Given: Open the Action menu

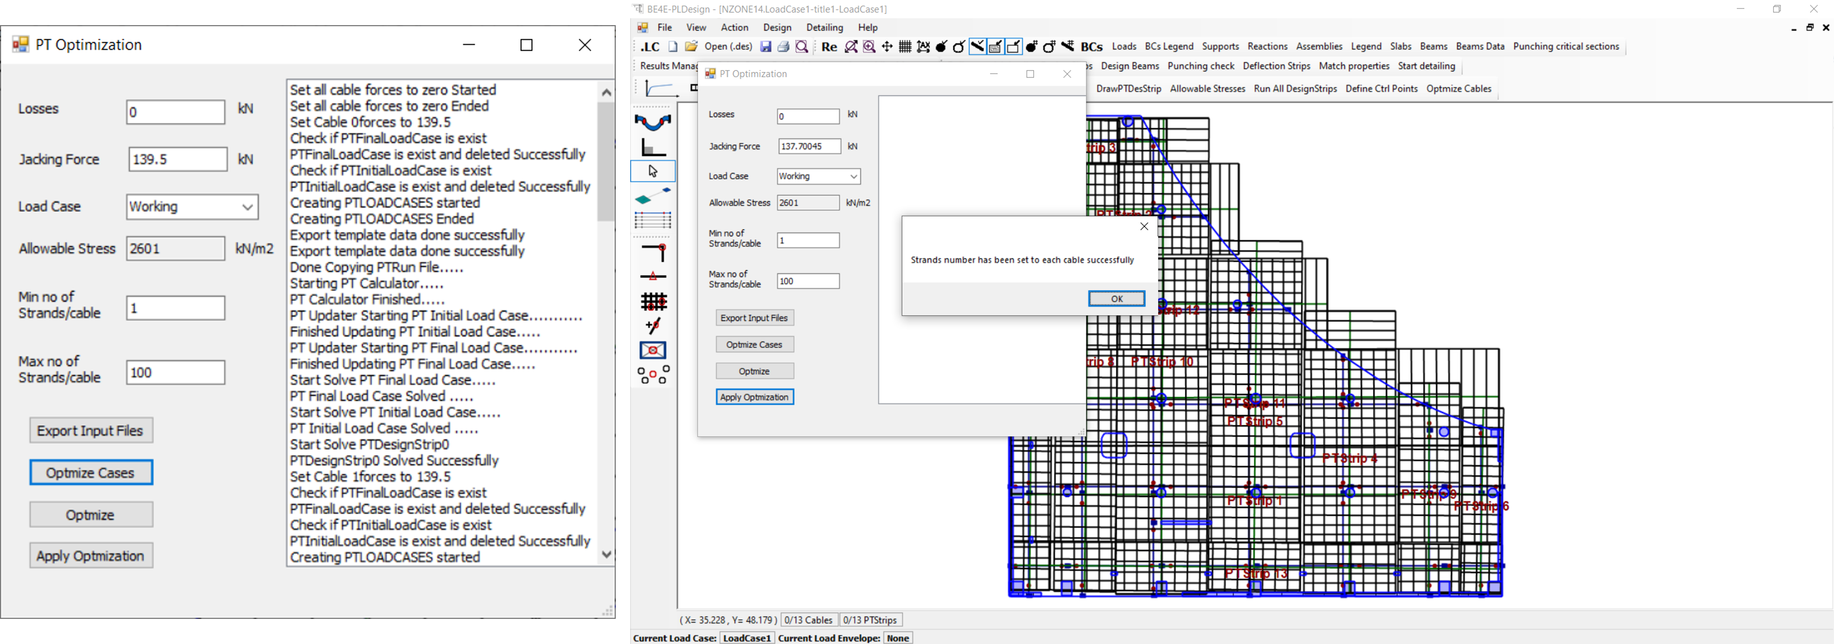Looking at the screenshot, I should coord(734,28).
